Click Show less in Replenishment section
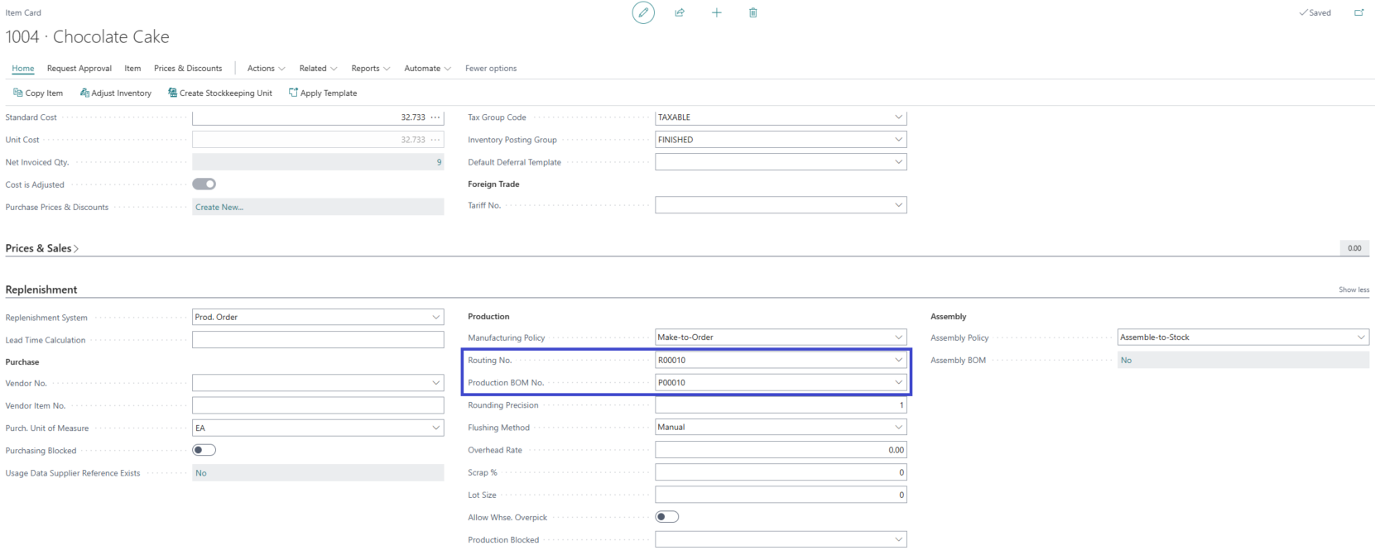This screenshot has width=1375, height=555. 1353,290
